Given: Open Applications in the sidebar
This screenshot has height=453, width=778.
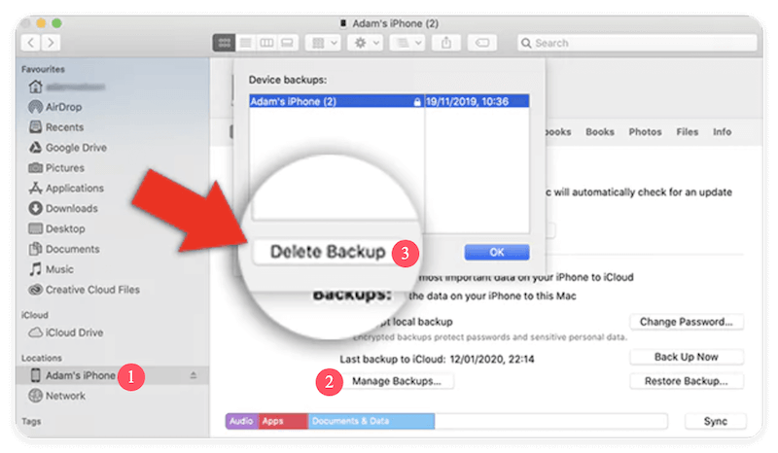Looking at the screenshot, I should coord(66,188).
